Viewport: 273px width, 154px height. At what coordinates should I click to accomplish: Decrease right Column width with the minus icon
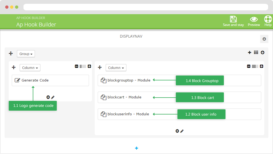click(249, 66)
